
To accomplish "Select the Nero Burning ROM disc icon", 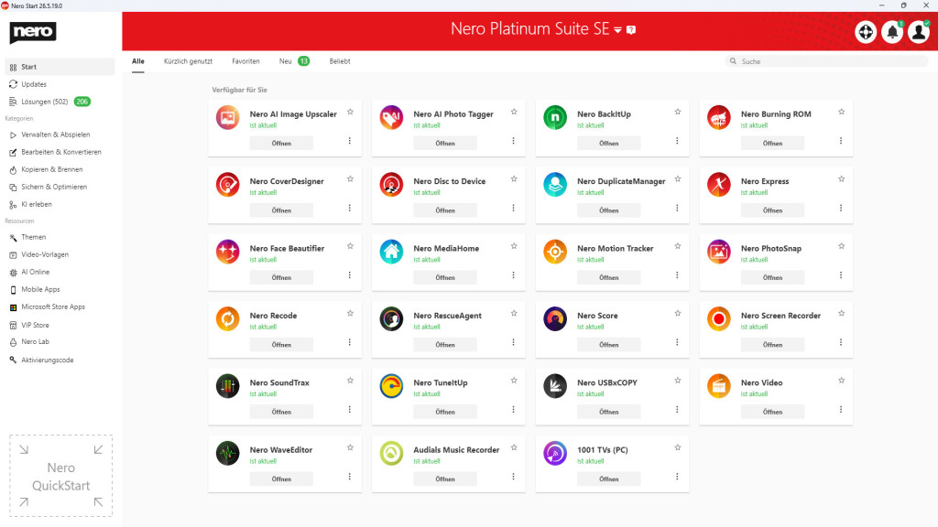I will tap(718, 118).
